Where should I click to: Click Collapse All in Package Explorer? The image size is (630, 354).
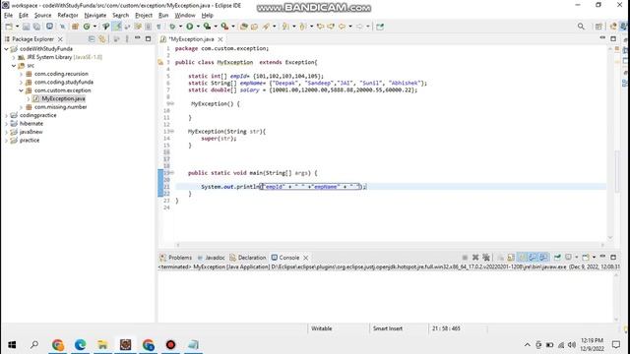[x=92, y=39]
